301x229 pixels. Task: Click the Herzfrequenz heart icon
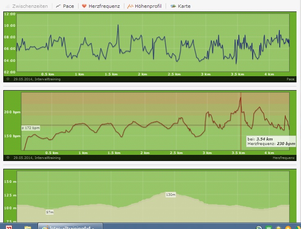tap(84, 6)
